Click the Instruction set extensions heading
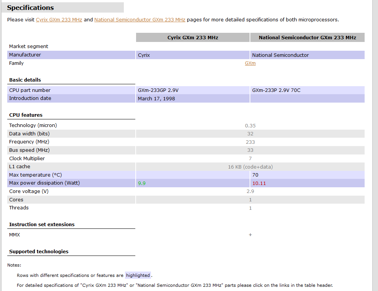This screenshot has height=291, width=378. pyautogui.click(x=42, y=224)
